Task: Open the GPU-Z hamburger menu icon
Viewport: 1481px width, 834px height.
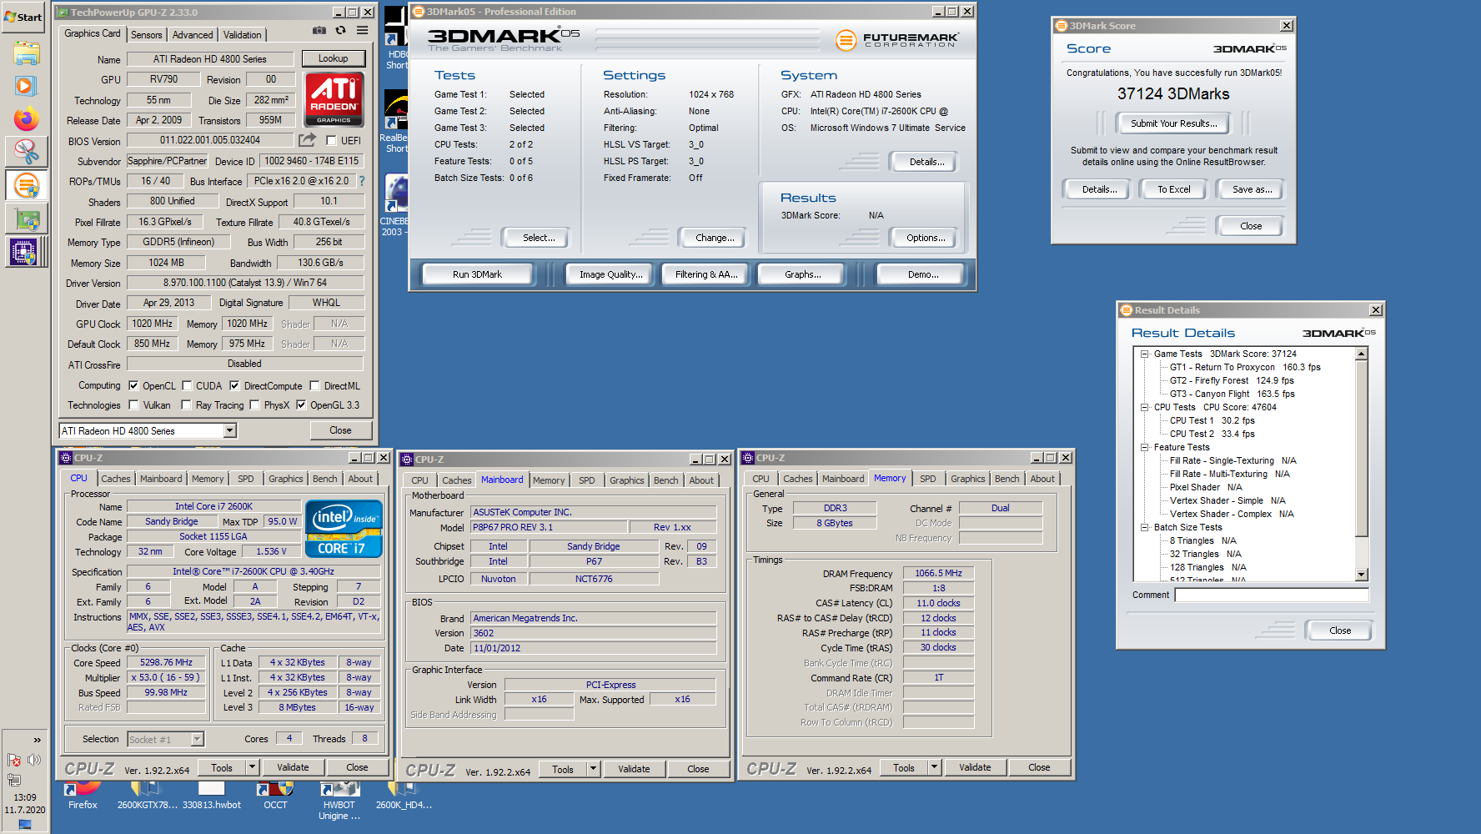Action: 362,30
